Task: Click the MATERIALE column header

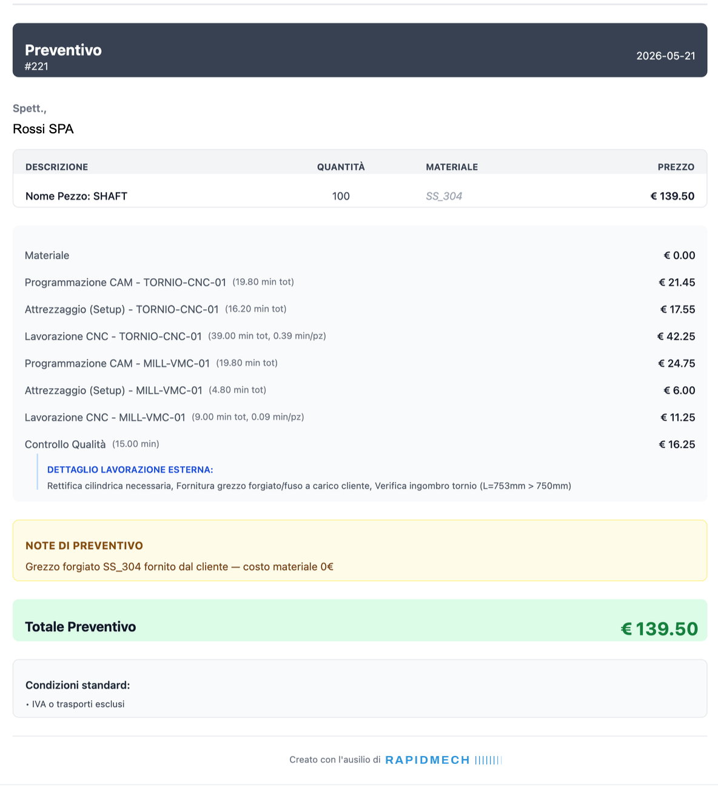Action: point(452,167)
